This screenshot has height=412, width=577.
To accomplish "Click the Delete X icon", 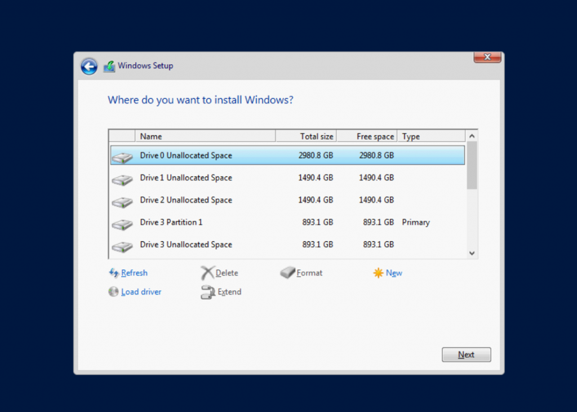I will pos(207,273).
